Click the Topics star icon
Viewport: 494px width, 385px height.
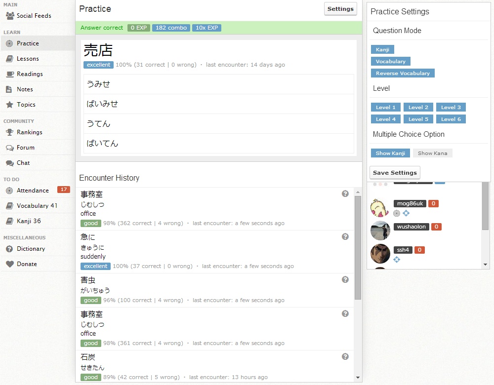[9, 105]
